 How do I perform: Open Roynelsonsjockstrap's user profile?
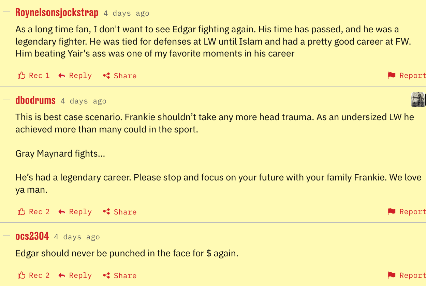pos(57,13)
